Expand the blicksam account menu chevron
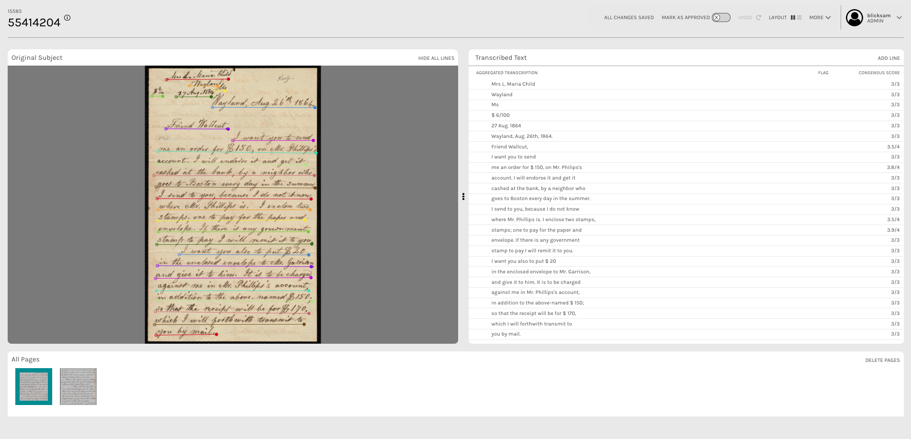The height and width of the screenshot is (439, 911). (899, 18)
